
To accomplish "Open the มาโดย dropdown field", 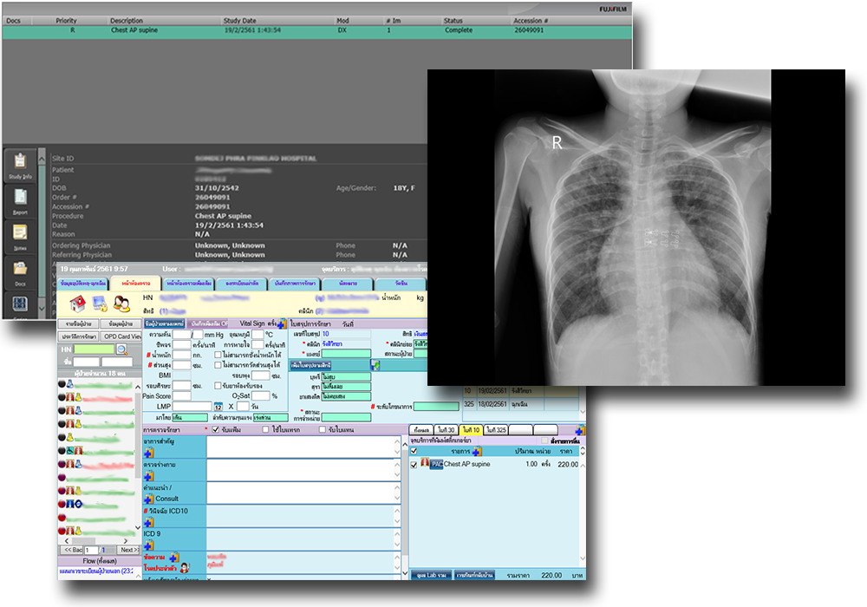I will click(190, 417).
